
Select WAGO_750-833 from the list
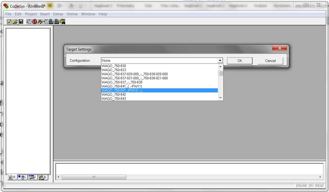(x=159, y=70)
